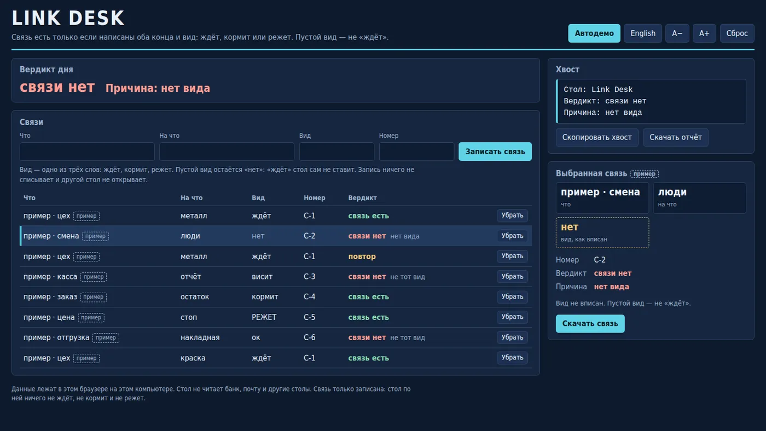Click the кормит value in the table

tap(265, 297)
